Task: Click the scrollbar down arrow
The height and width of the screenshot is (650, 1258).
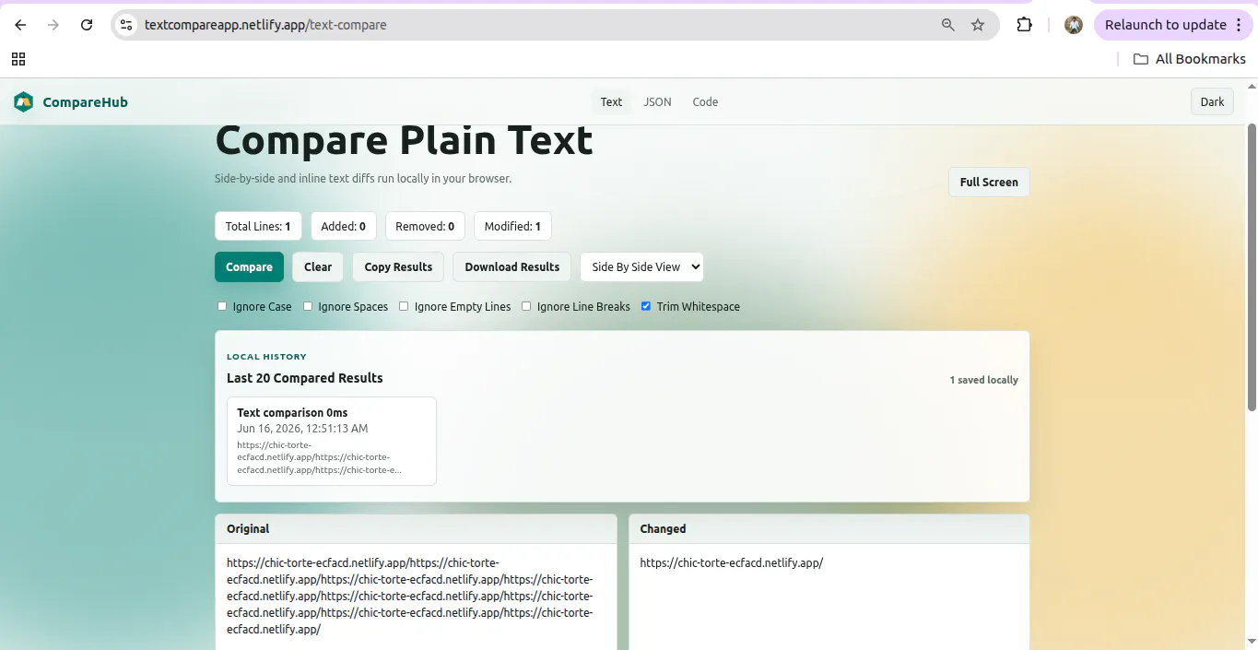Action: click(x=1252, y=641)
